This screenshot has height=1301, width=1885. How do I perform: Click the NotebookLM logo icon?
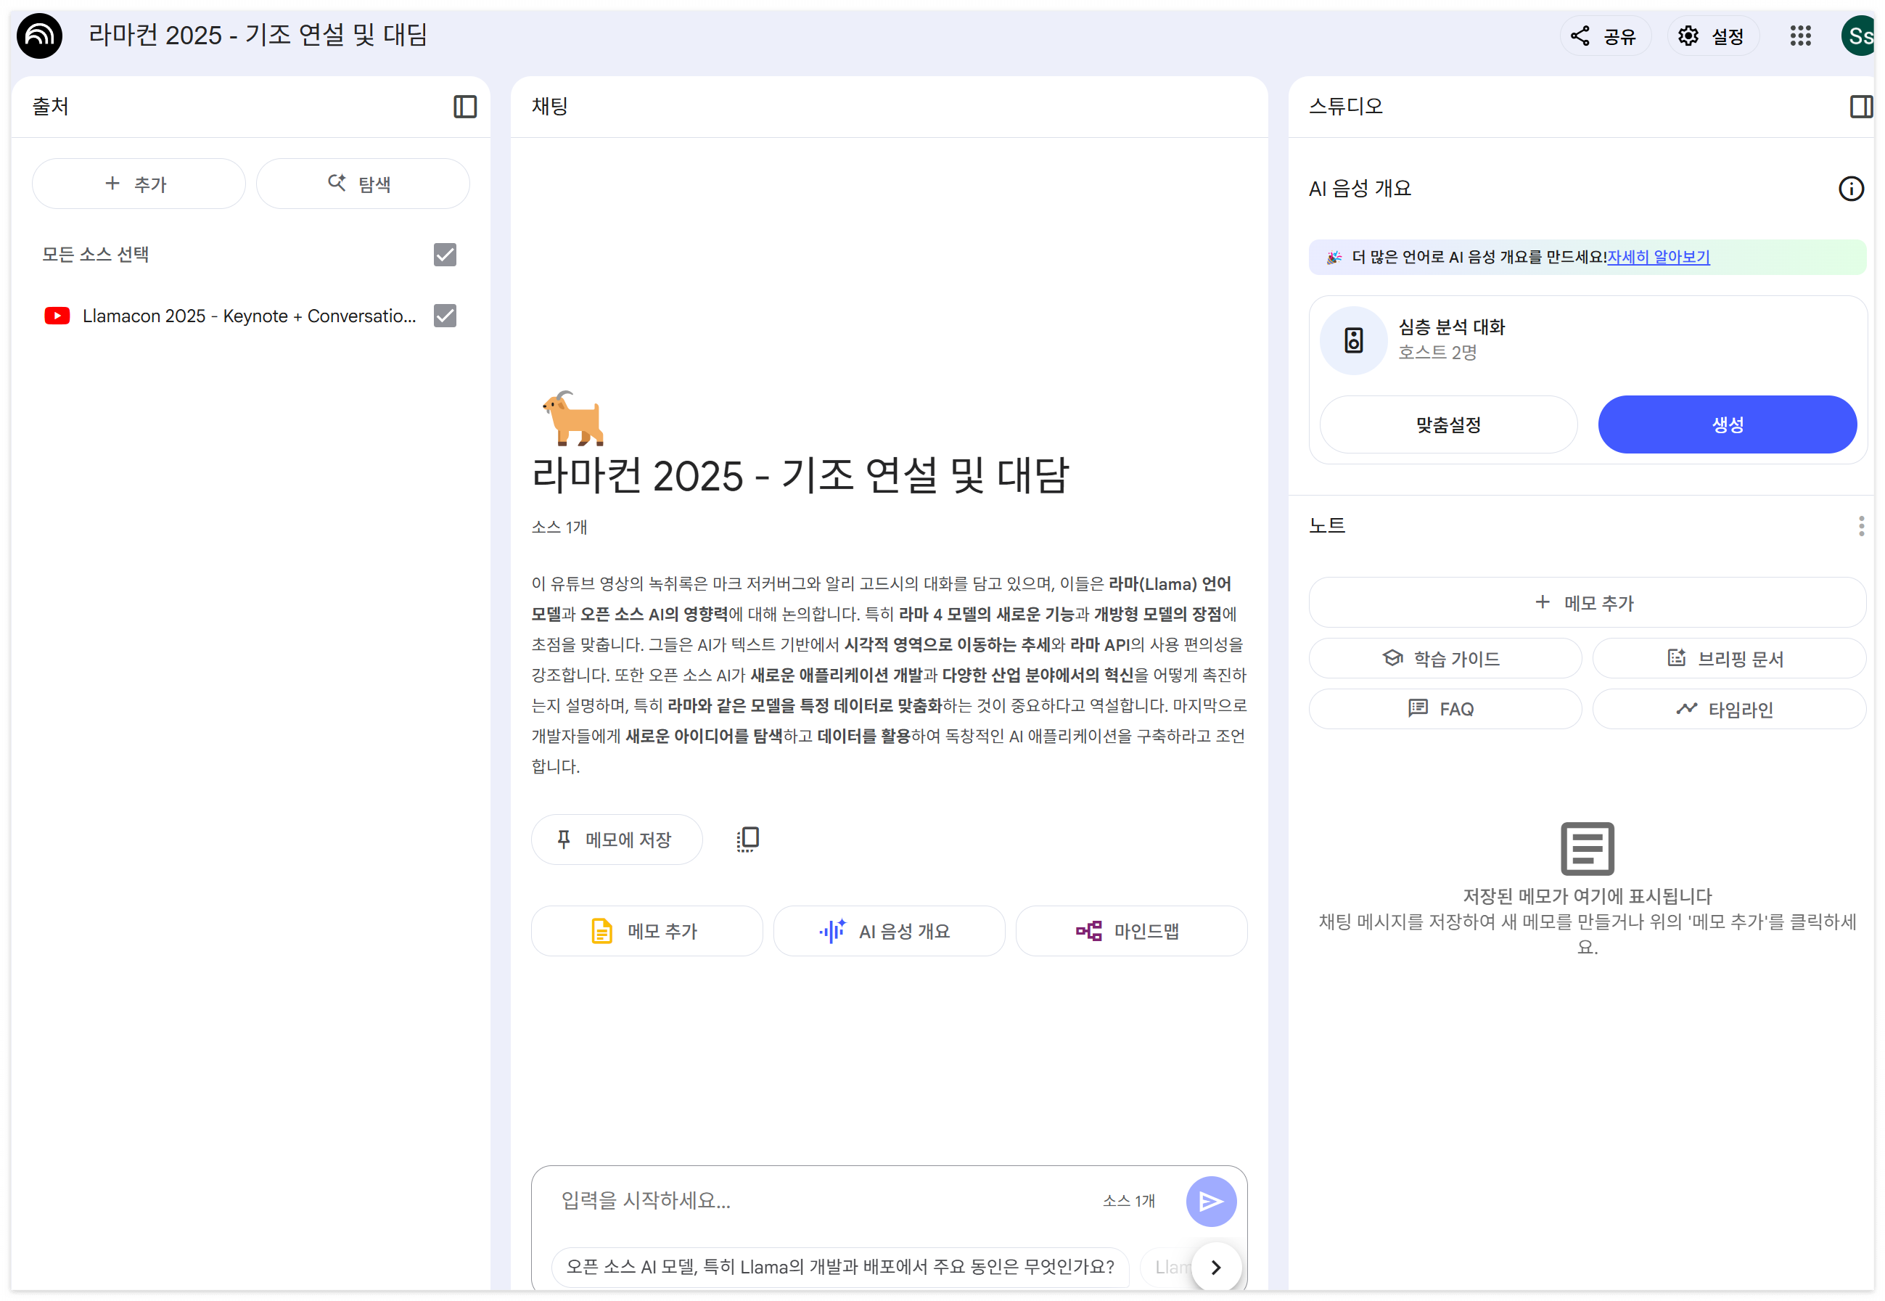[x=39, y=36]
